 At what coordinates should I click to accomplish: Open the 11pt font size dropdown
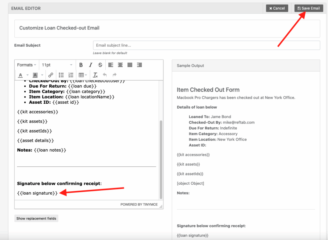57,65
